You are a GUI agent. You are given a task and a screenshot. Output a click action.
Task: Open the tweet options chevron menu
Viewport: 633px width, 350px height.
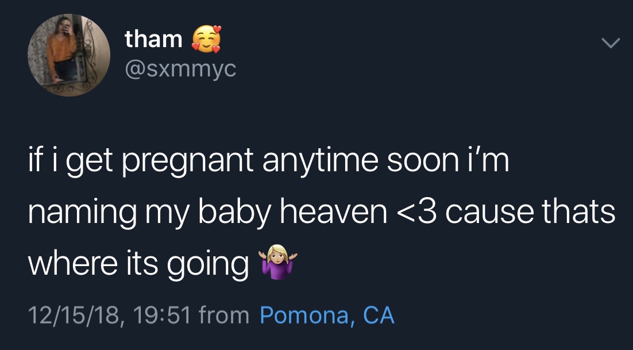pos(611,43)
